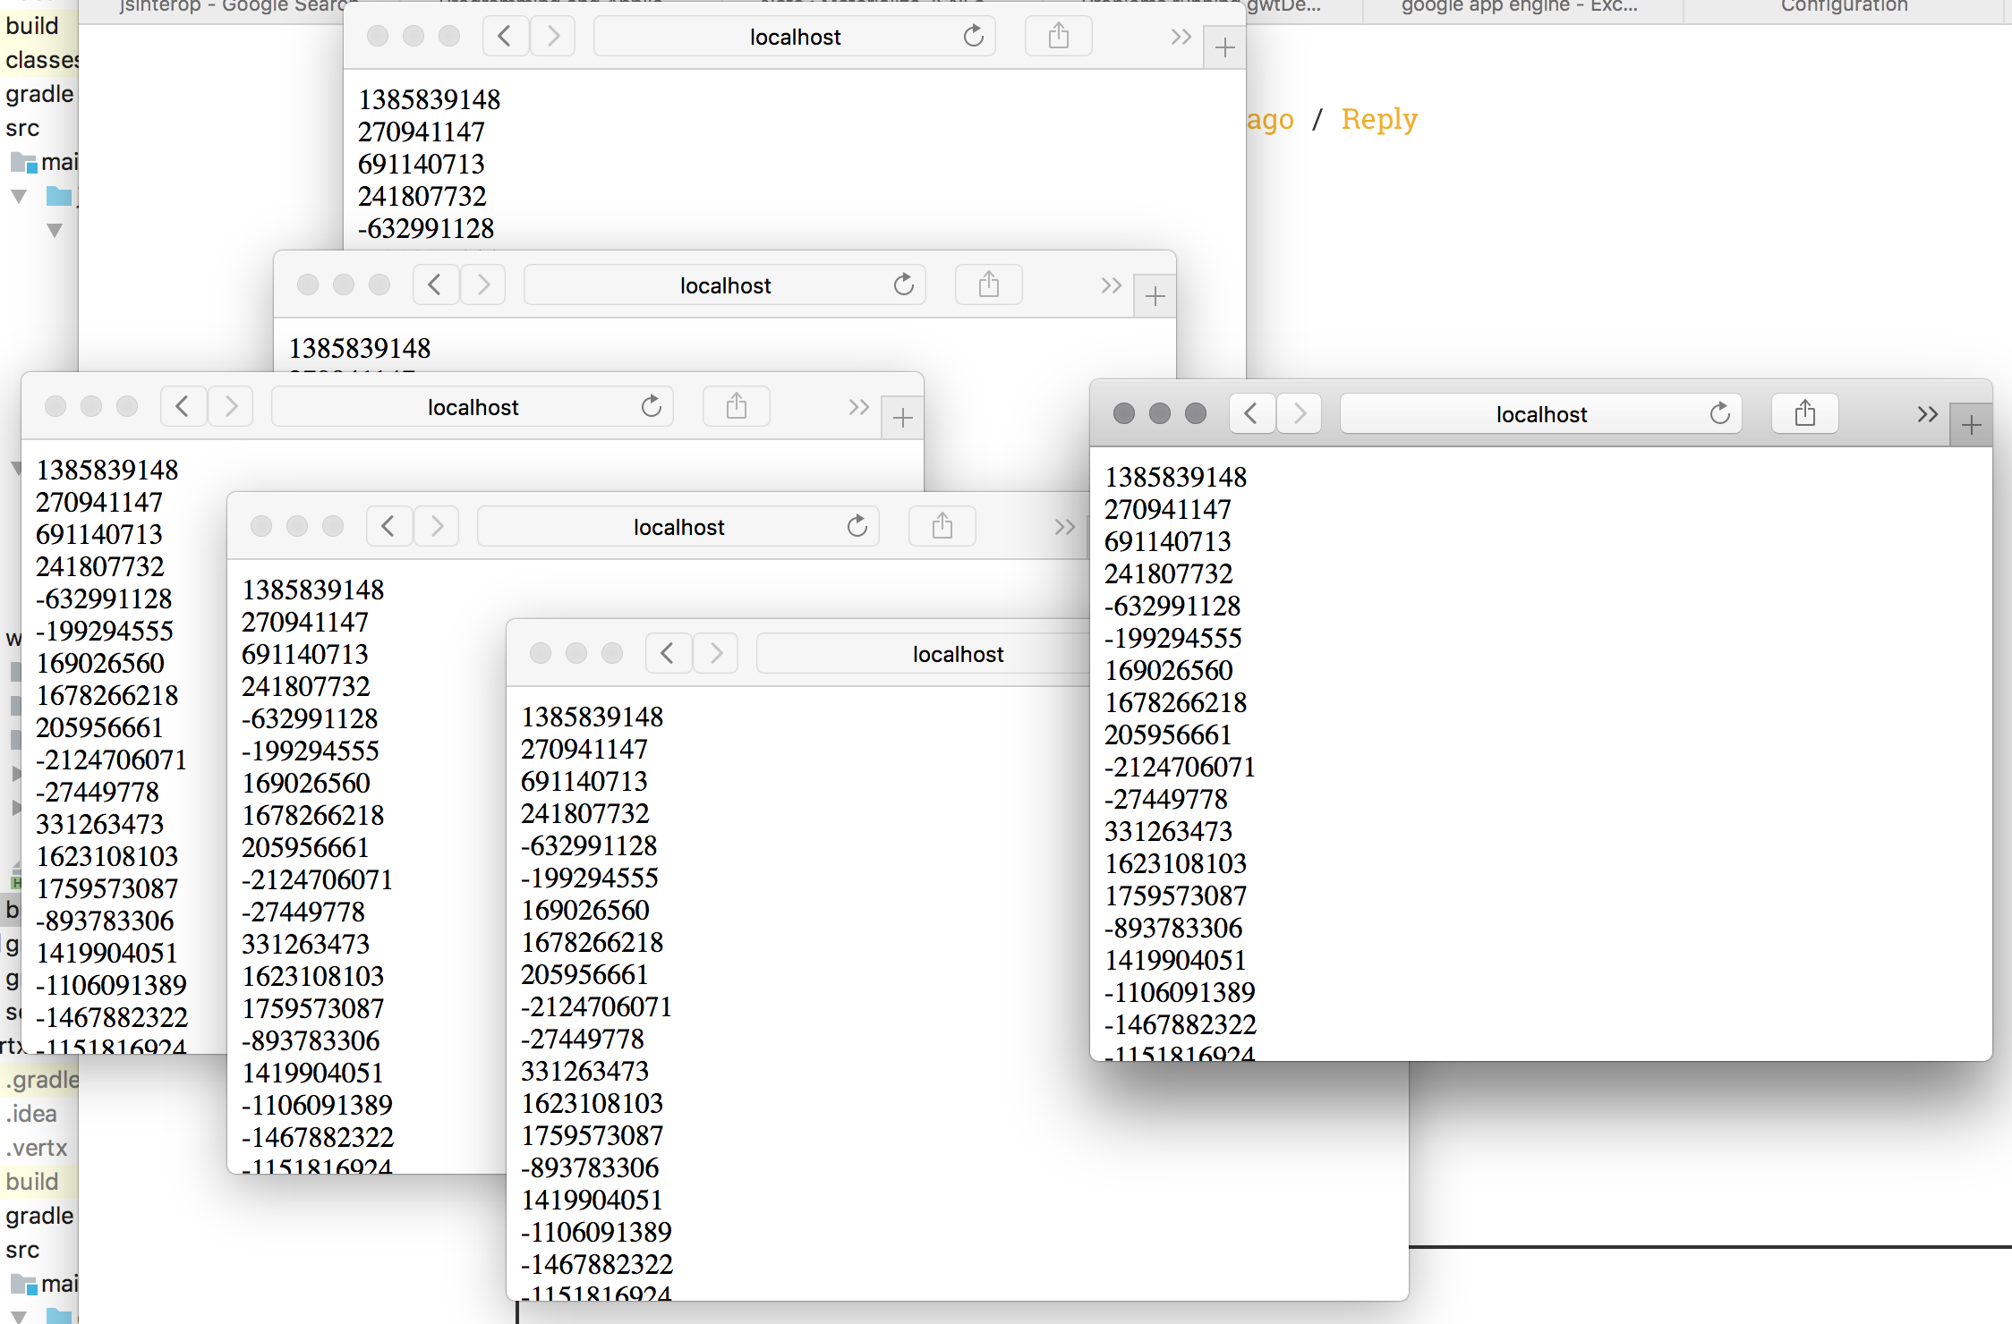This screenshot has height=1324, width=2012.
Task: Select the gradle folder in project tree
Action: (x=39, y=94)
